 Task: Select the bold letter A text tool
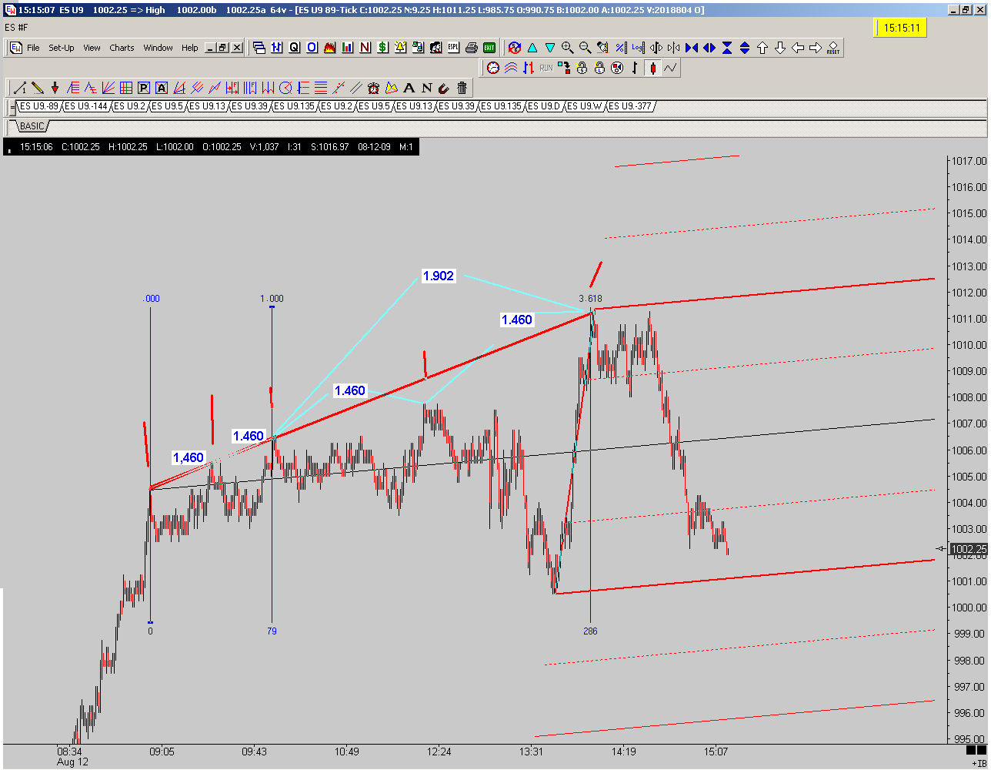pos(409,88)
